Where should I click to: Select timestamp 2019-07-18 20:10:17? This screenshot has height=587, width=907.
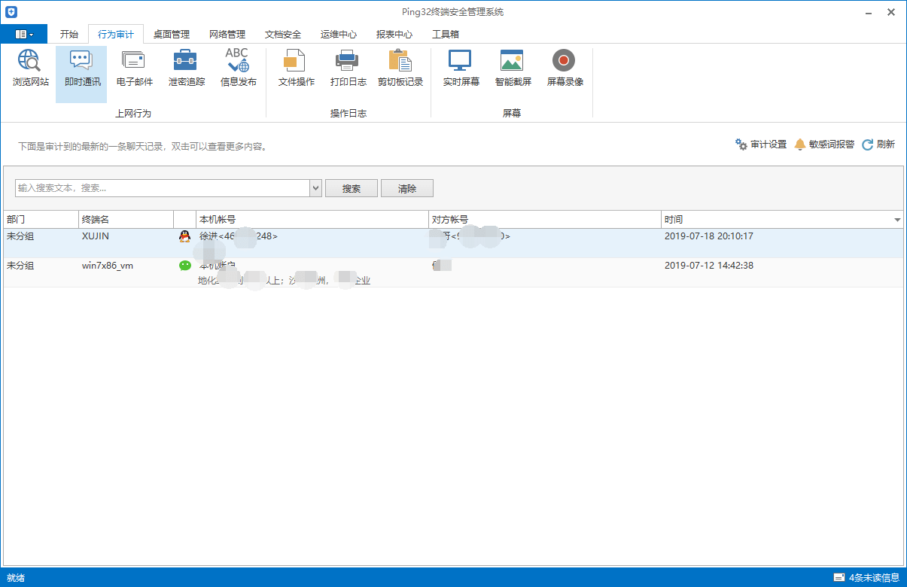pos(709,236)
